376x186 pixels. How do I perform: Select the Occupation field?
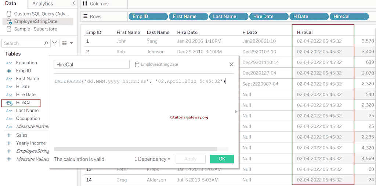(28, 119)
